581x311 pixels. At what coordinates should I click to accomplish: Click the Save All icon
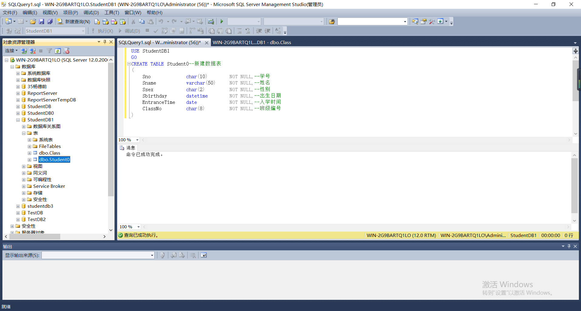[x=50, y=21]
